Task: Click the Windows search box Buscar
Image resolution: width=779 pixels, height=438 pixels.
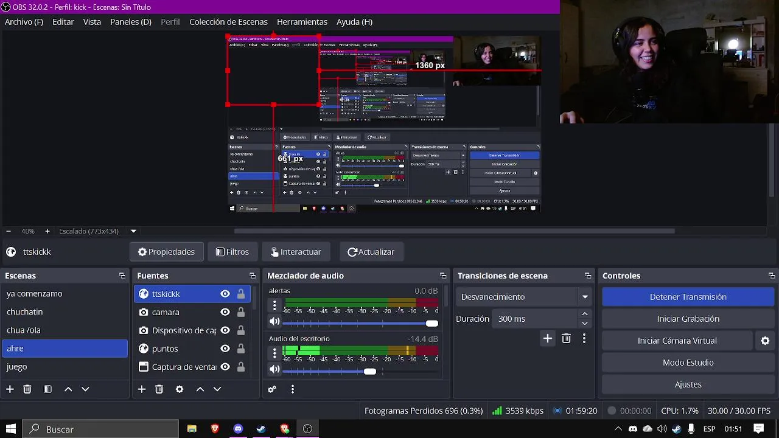Action: point(101,429)
